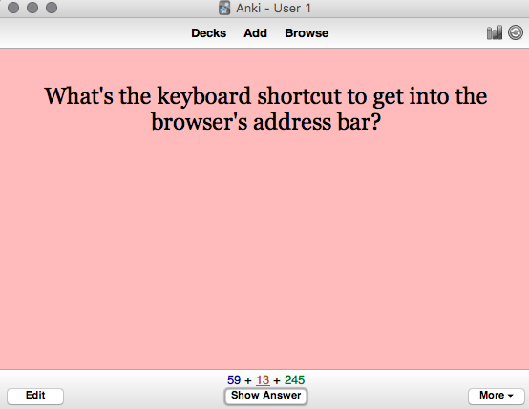Click the underlined learning count 13
The width and height of the screenshot is (529, 409).
[x=263, y=380]
